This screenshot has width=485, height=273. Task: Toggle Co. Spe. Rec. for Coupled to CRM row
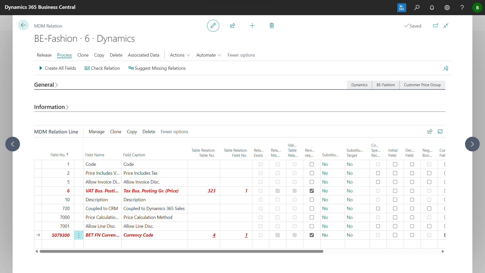(x=378, y=209)
